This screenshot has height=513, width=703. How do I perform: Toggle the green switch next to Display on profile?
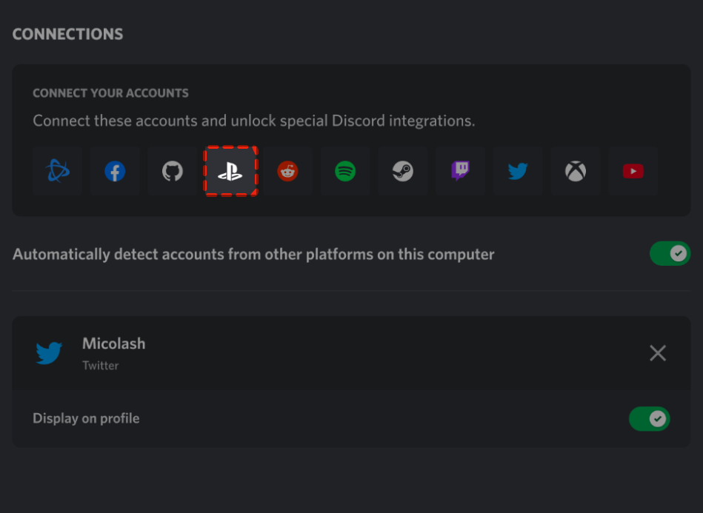[650, 419]
